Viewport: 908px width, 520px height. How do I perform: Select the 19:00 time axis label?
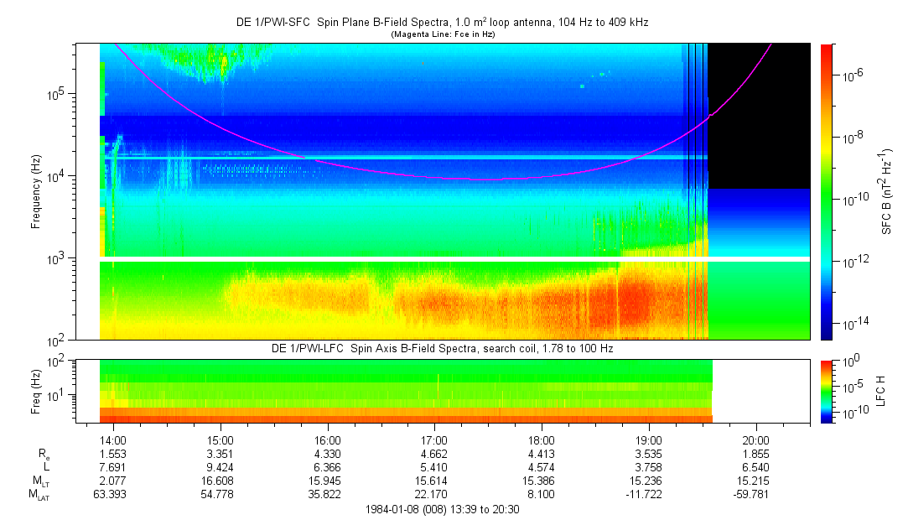(649, 439)
